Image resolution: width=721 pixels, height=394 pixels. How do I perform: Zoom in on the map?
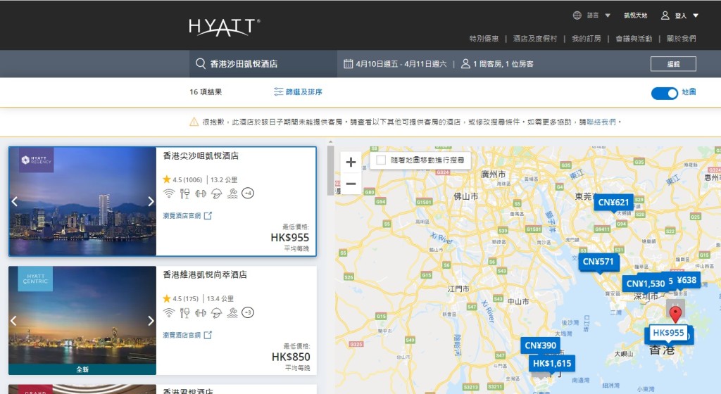pyautogui.click(x=351, y=162)
